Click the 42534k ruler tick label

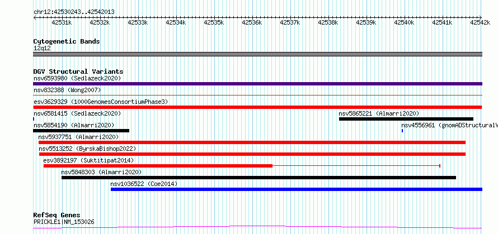pyautogui.click(x=176, y=22)
